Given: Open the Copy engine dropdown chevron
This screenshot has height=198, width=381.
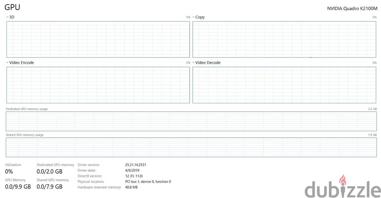Looking at the screenshot, I should 193,17.
